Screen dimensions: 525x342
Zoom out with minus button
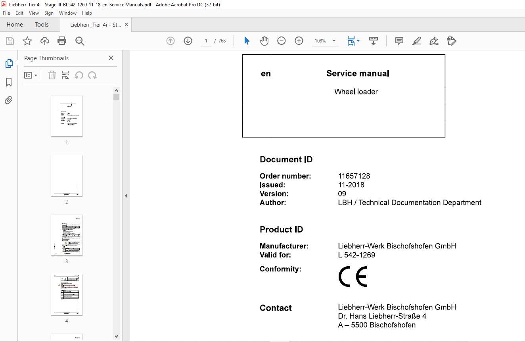(282, 41)
